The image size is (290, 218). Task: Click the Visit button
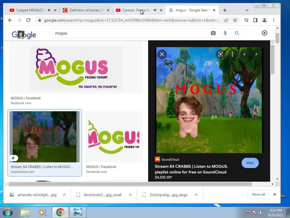(x=250, y=163)
